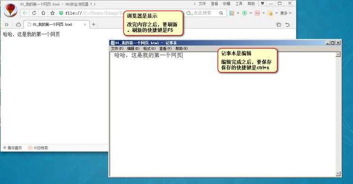The image size is (353, 184).
Task: Minimize the 360 browser window
Action: click(x=271, y=3)
